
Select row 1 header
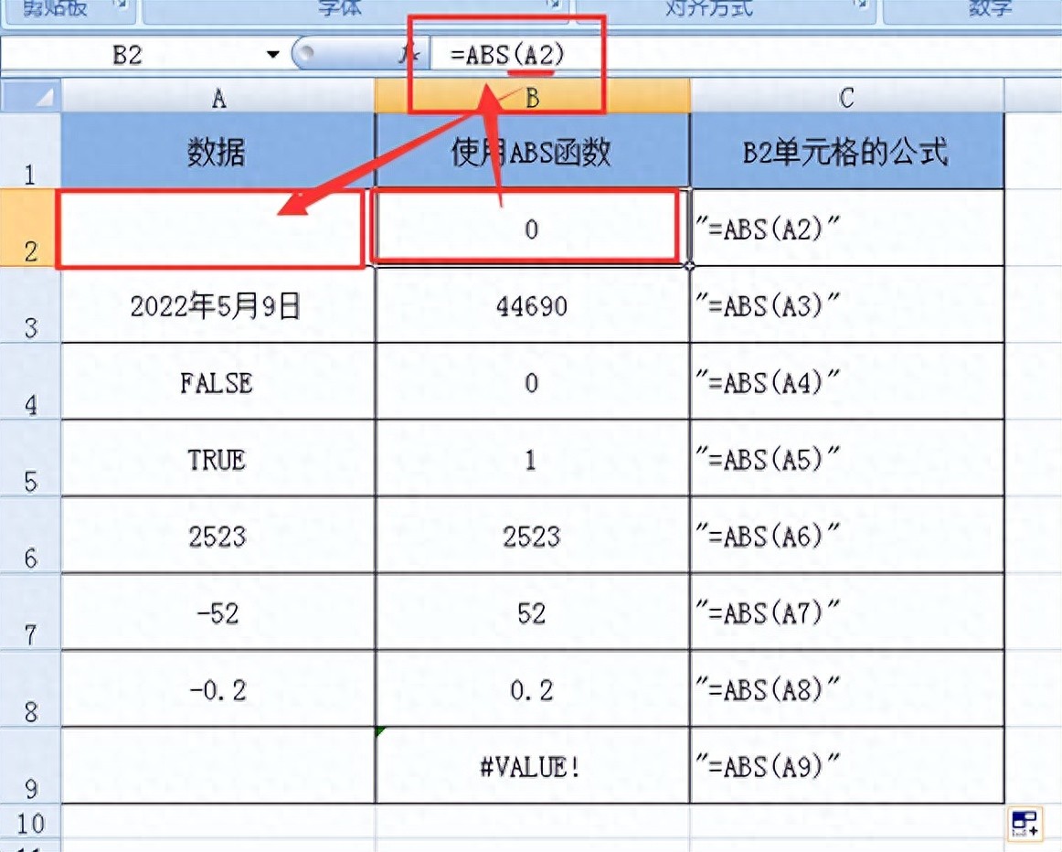point(30,151)
